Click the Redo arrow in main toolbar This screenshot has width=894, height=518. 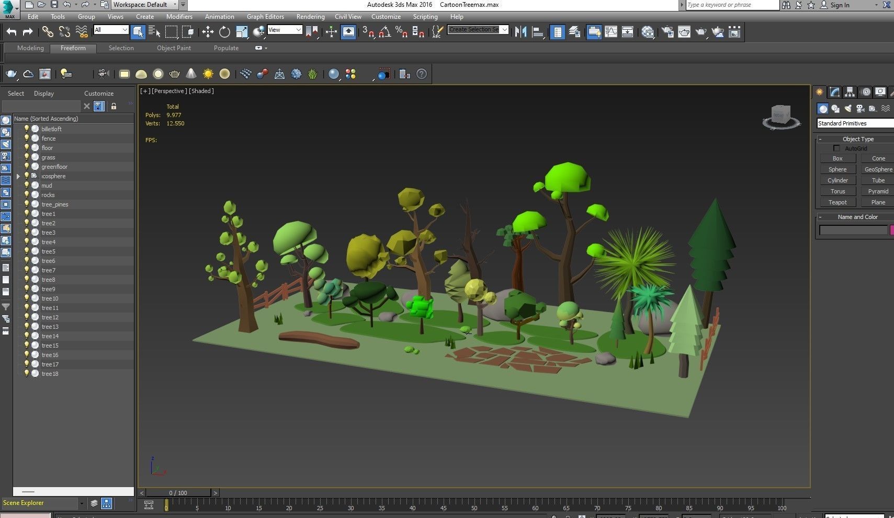pyautogui.click(x=28, y=32)
